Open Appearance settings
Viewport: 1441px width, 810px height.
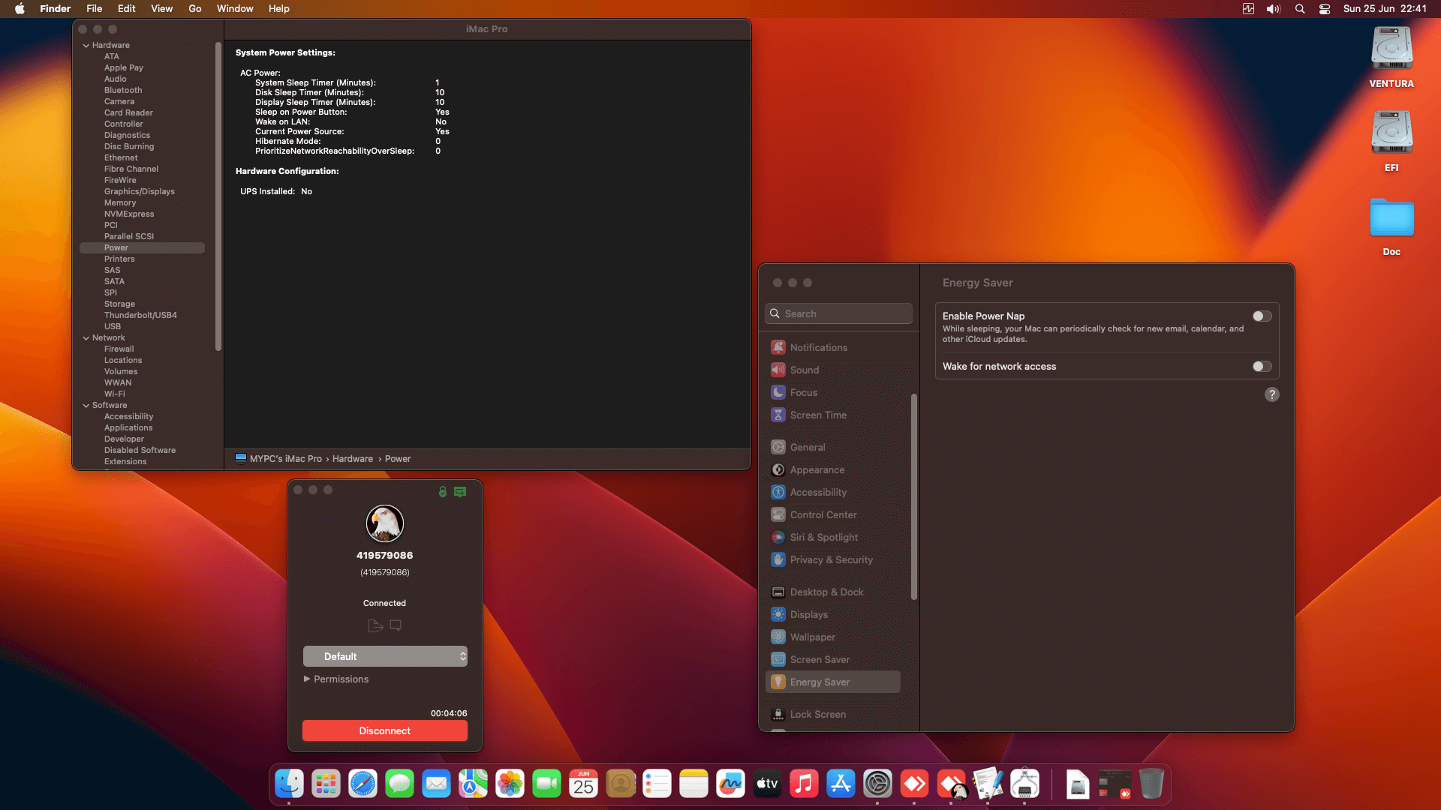pos(835,469)
